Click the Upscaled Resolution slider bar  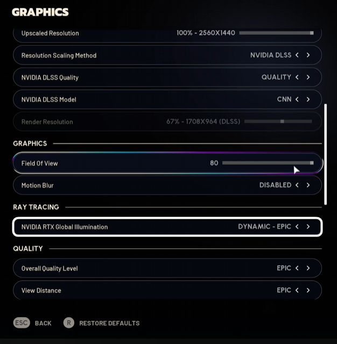[x=276, y=33]
